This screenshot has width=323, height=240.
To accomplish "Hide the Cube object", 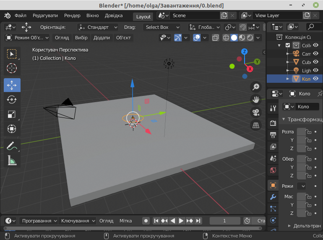I will tap(315, 62).
